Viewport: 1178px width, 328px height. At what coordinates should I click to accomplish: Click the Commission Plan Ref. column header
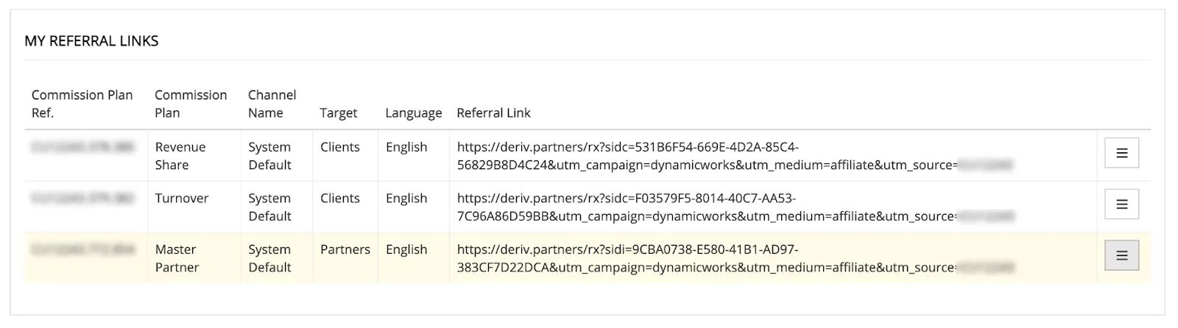click(x=82, y=104)
